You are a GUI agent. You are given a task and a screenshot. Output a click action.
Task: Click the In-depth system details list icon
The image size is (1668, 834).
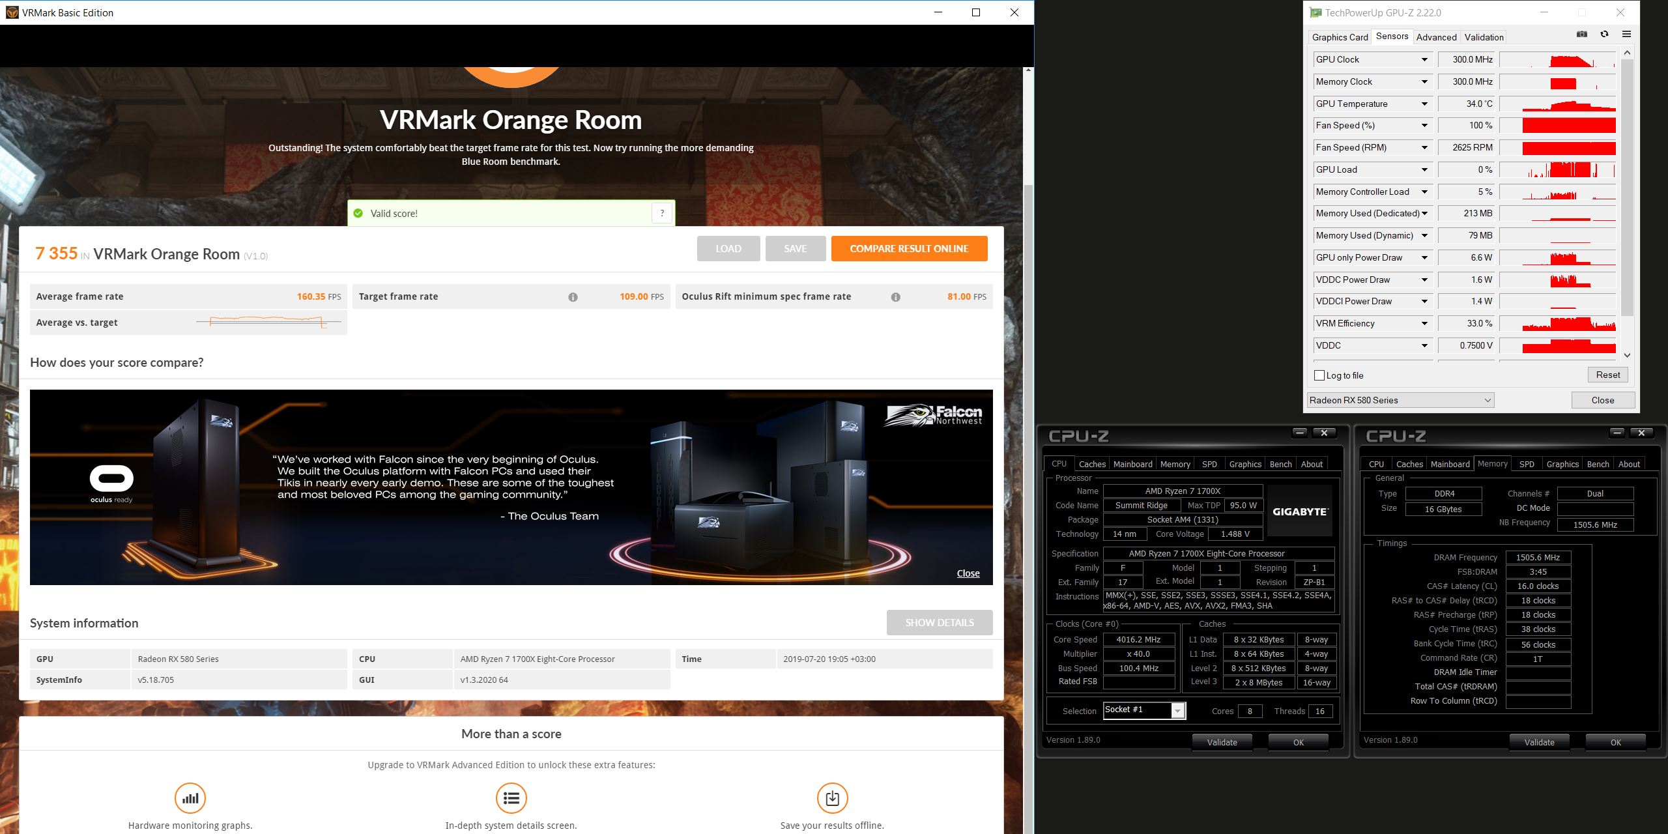pyautogui.click(x=511, y=798)
